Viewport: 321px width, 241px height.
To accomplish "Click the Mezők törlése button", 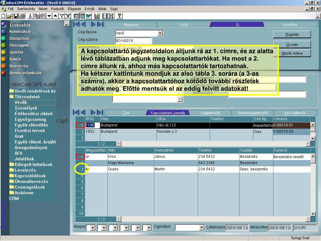I will point(292,53).
